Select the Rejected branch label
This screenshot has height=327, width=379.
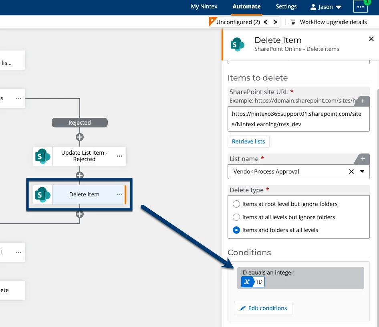click(x=79, y=123)
